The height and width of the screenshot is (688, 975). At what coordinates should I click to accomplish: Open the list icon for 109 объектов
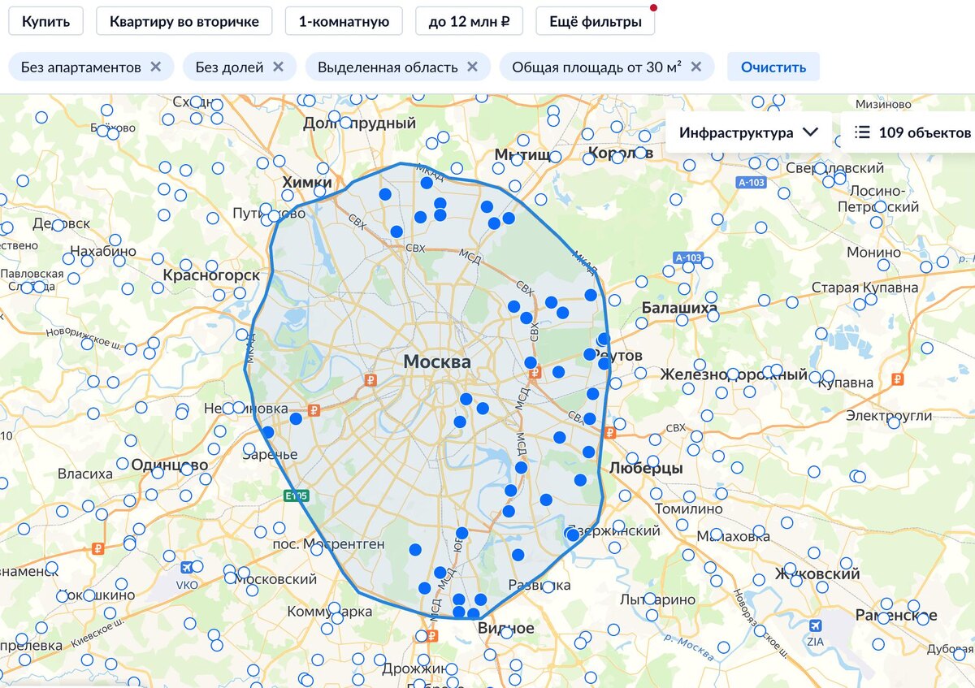tap(862, 132)
